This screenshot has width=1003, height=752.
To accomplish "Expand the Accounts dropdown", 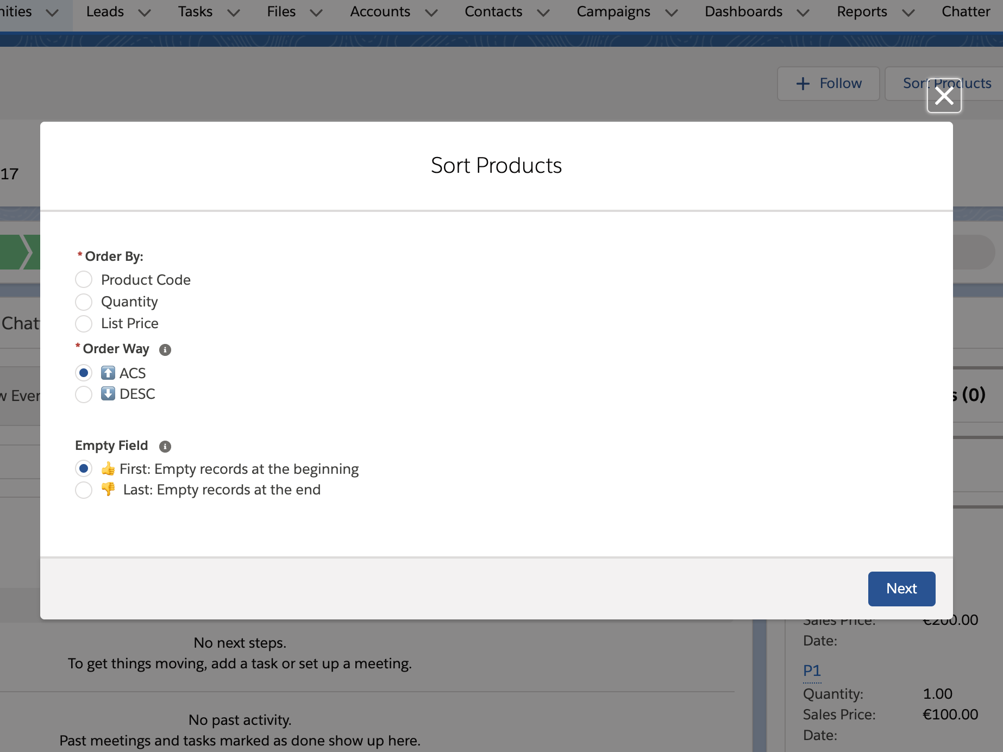I will [432, 12].
